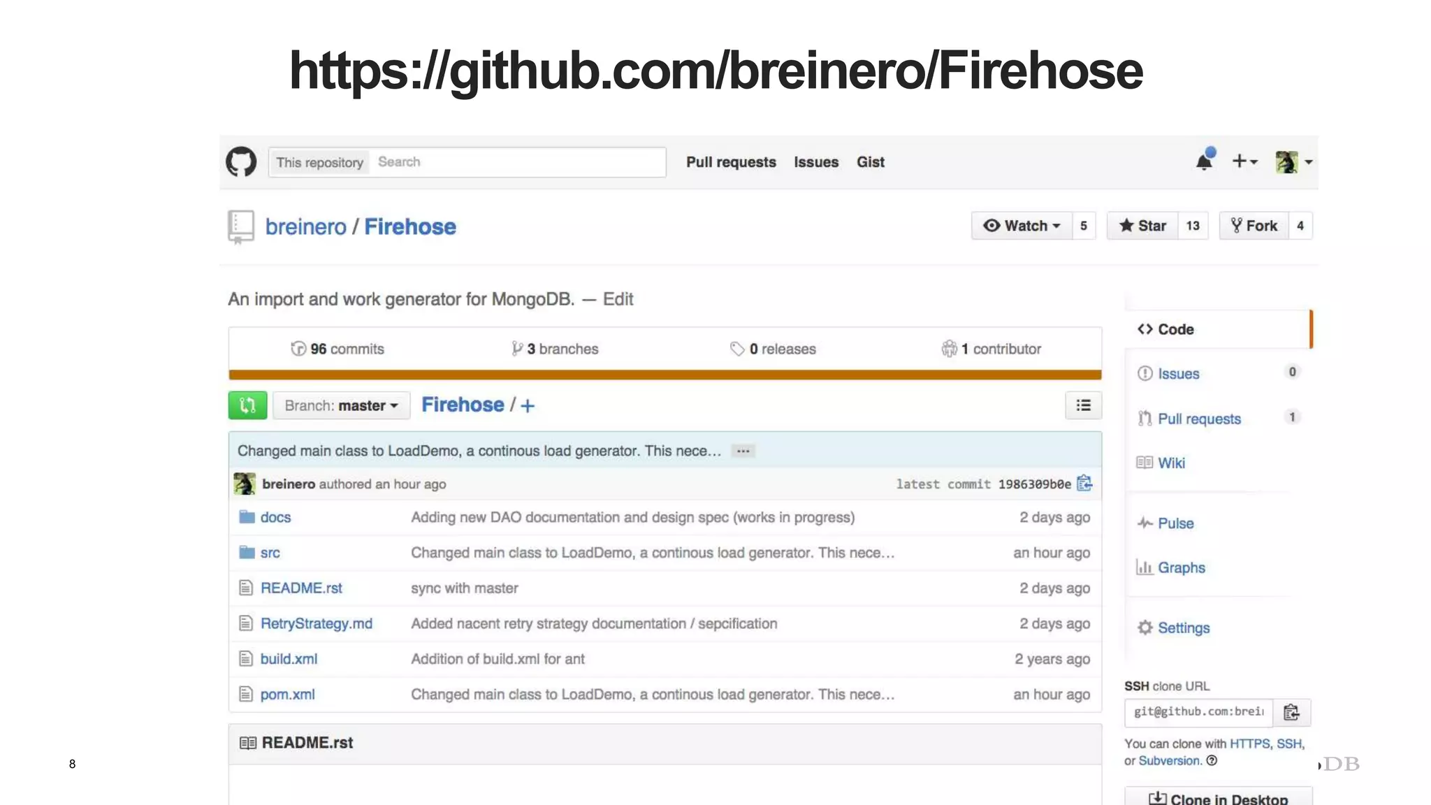
Task: Open the docs folder
Action: 275,517
